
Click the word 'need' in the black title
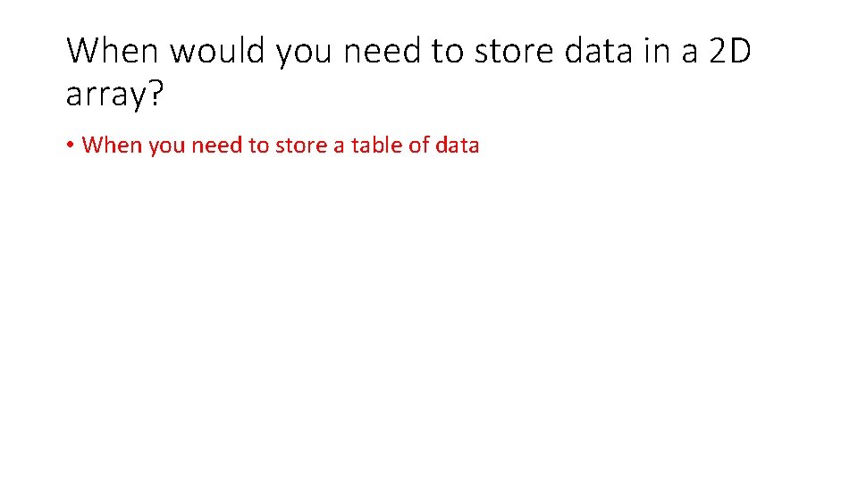[382, 51]
